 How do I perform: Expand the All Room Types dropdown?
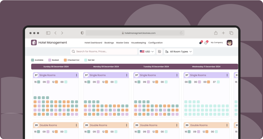point(178,52)
